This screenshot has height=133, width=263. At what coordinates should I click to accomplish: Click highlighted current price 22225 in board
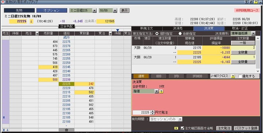(66, 84)
